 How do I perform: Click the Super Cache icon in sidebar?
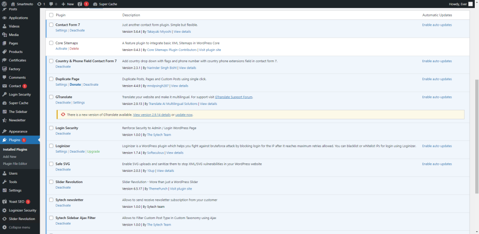(5, 103)
